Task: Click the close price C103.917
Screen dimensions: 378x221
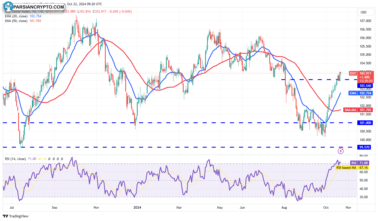Action: pyautogui.click(x=100, y=12)
